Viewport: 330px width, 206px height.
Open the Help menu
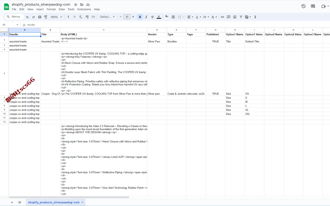click(97, 9)
